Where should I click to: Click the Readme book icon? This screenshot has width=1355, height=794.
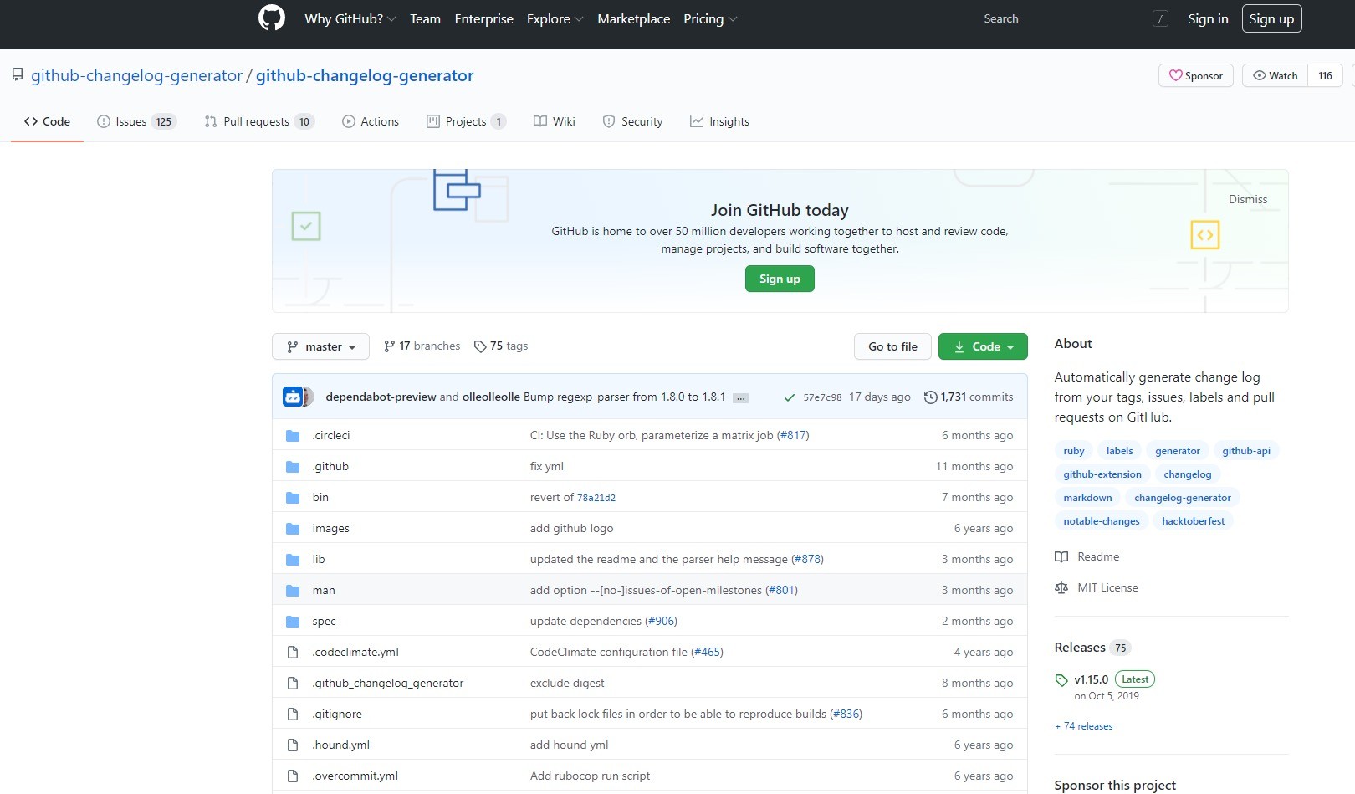pyautogui.click(x=1061, y=557)
